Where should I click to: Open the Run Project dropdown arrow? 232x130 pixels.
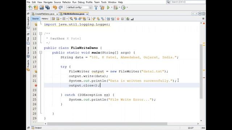(x=112, y=7)
